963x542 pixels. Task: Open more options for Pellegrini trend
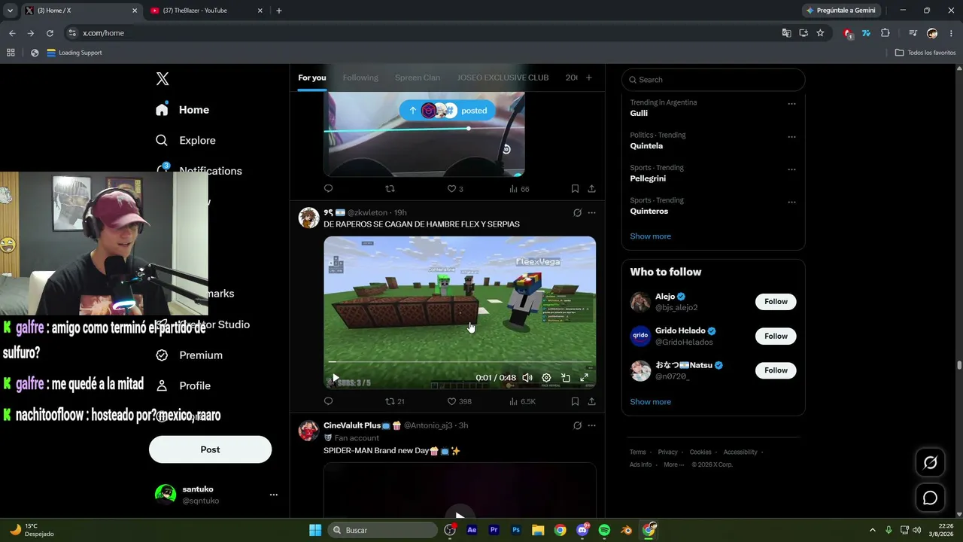[791, 169]
